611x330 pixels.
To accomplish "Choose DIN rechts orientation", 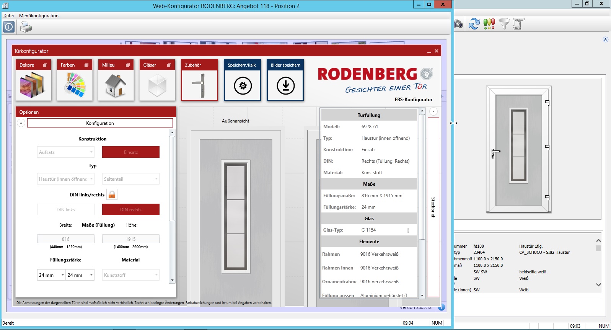I will click(131, 209).
